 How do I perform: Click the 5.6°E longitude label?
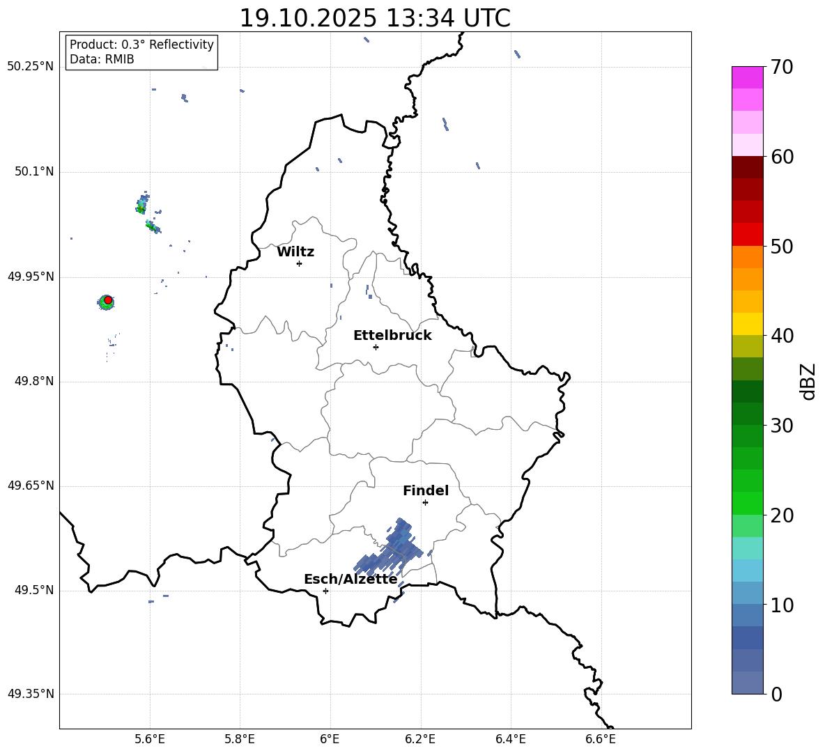pos(149,739)
